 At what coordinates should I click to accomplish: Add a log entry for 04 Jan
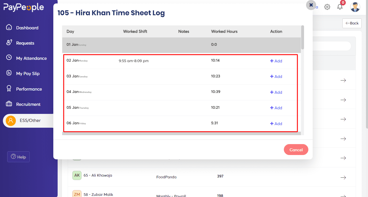(x=276, y=92)
